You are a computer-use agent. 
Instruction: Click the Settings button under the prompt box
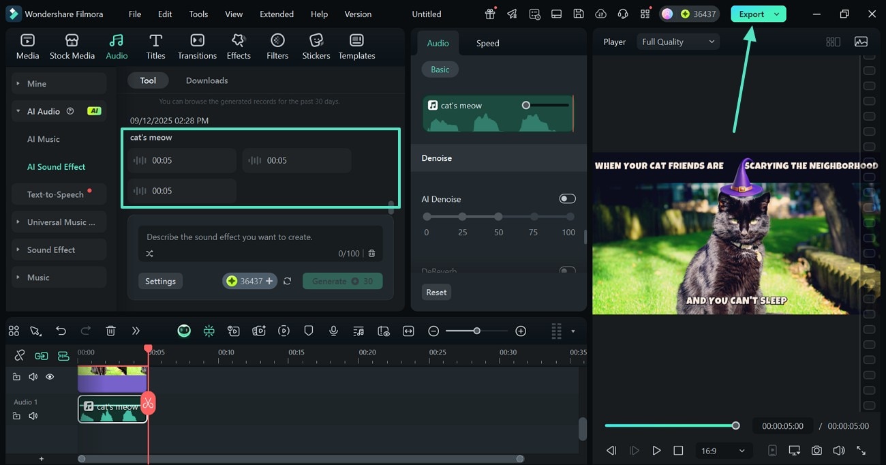[x=160, y=281]
